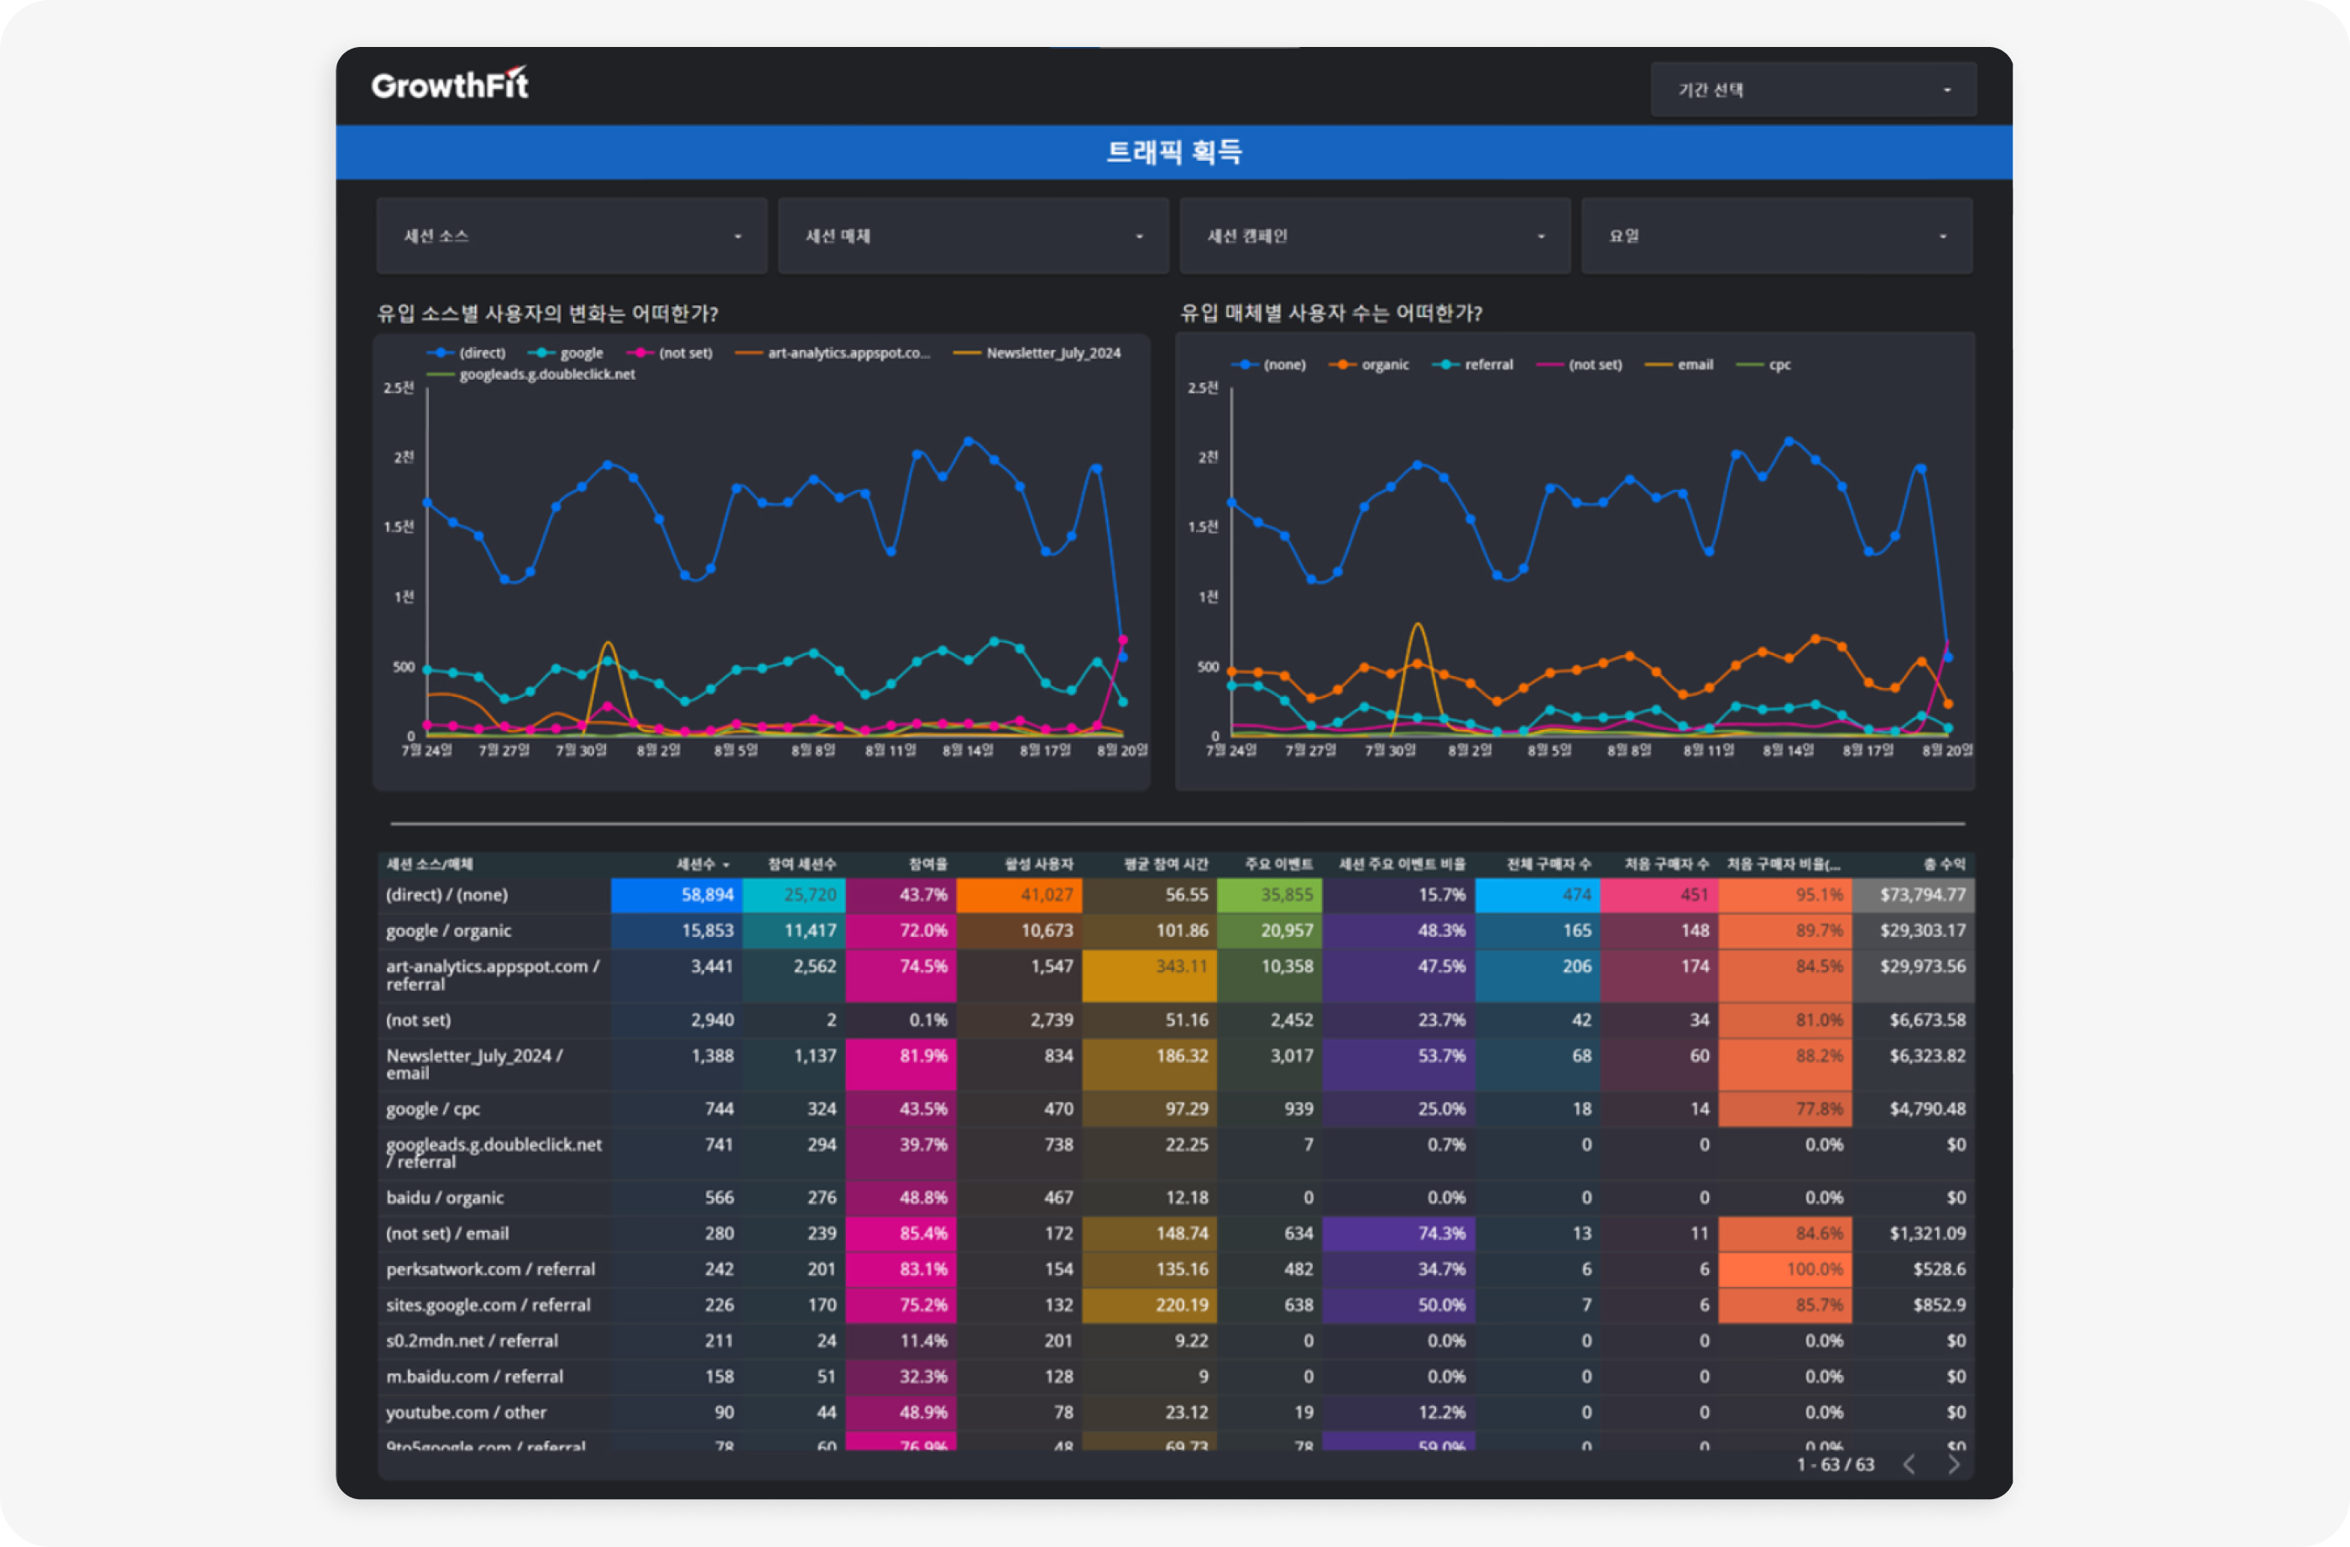Toggle art-analytics.appspot.co... legend item
Viewport: 2350px width, 1547px height.
pyautogui.click(x=833, y=352)
